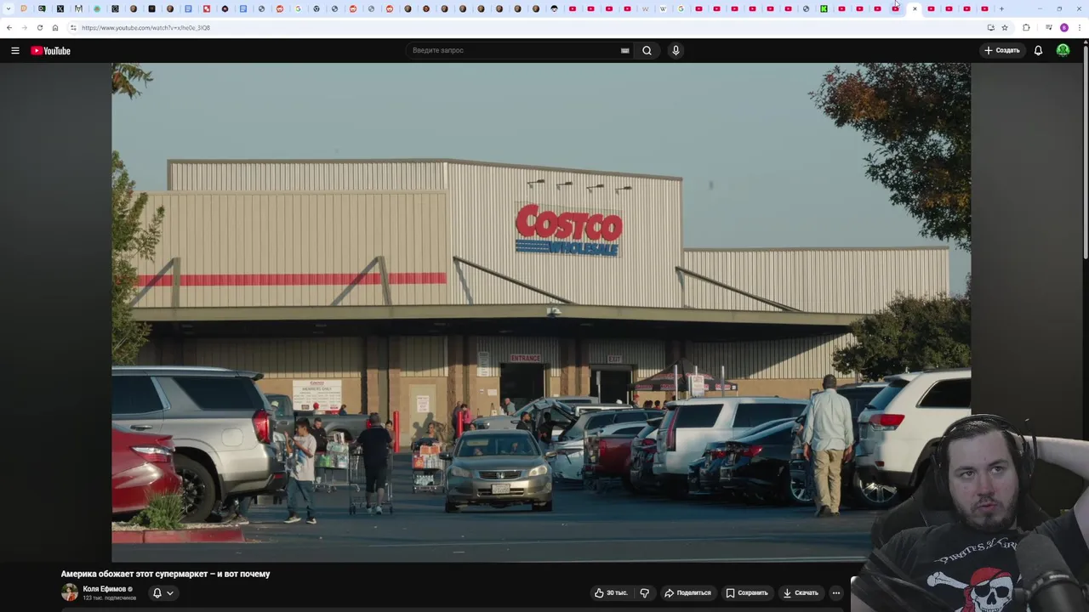Open the media control icon in toolbar
The width and height of the screenshot is (1089, 612).
tap(1049, 27)
